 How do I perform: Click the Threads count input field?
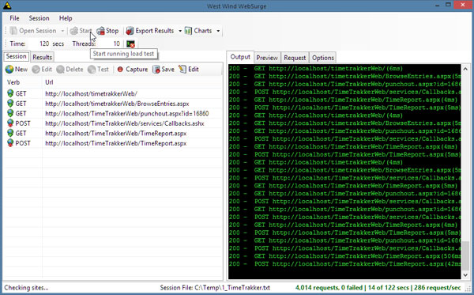tap(111, 43)
